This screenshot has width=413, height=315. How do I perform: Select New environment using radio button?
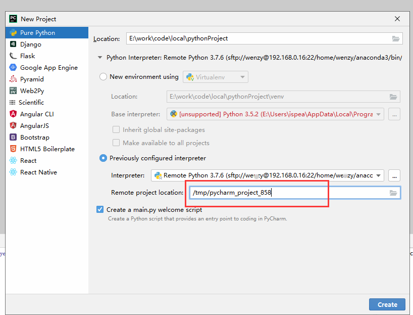[x=103, y=77]
